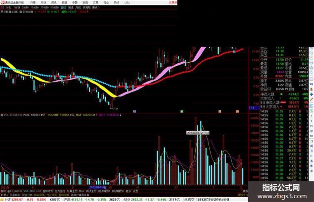The image size is (314, 202).
Task: Select the 趋势动力 indicator tab
Action: 48,191
